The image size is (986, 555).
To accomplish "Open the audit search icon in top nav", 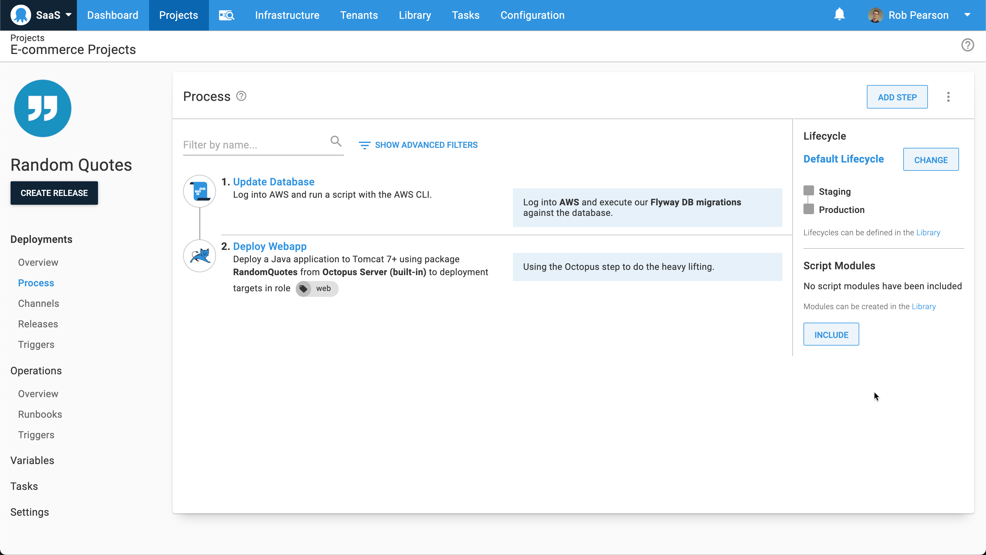I will click(226, 15).
